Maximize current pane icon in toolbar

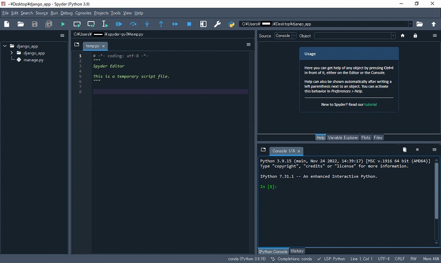(203, 24)
